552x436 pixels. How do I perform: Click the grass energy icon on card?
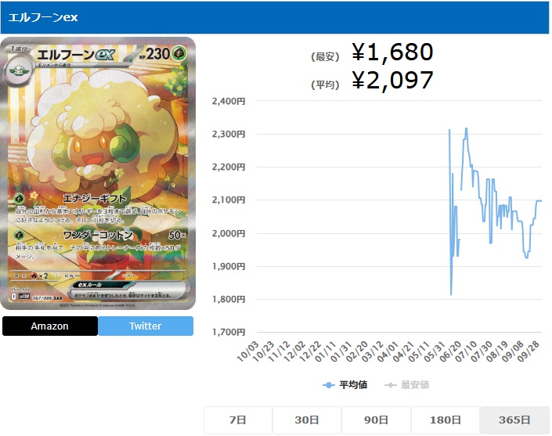click(x=179, y=54)
